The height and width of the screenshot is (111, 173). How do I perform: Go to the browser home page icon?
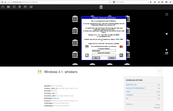155,2
